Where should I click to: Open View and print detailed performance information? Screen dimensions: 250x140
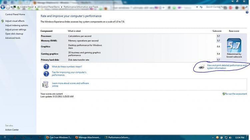227,66
